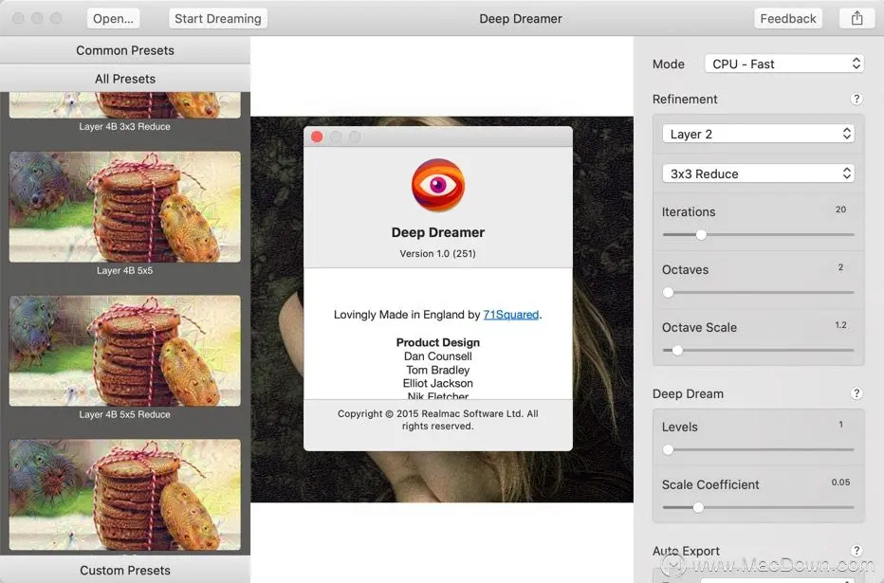884x583 pixels.
Task: Open the 3x3 Reduce dropdown
Action: tap(758, 173)
